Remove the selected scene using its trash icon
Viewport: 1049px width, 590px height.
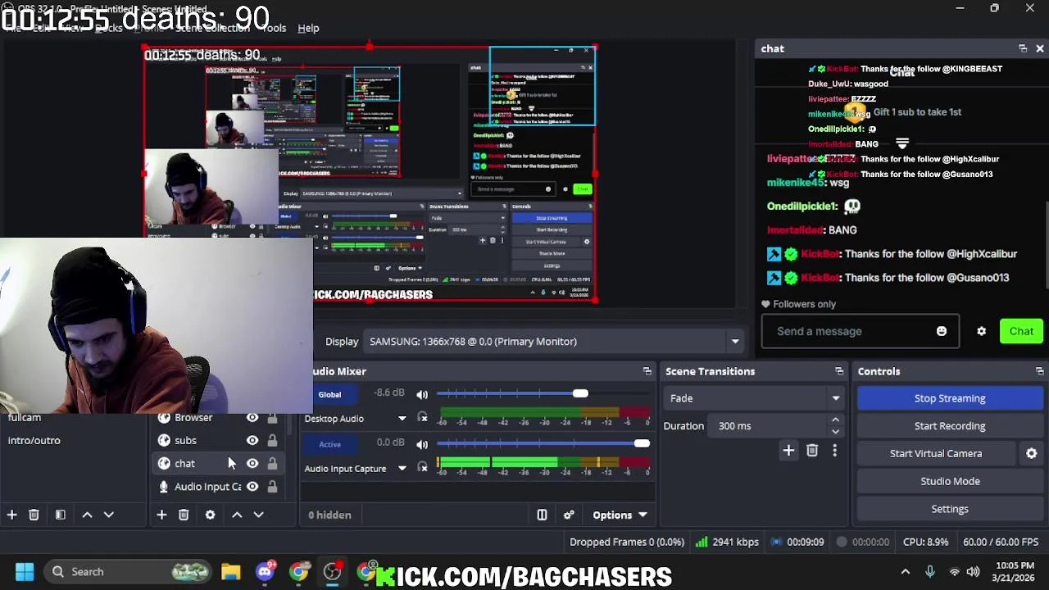pyautogui.click(x=34, y=515)
